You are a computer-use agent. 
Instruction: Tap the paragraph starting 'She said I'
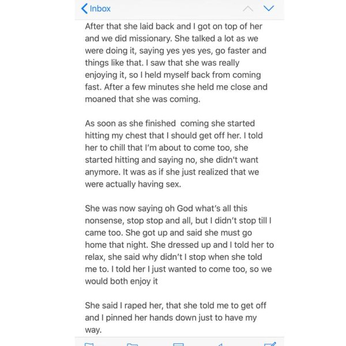click(176, 318)
